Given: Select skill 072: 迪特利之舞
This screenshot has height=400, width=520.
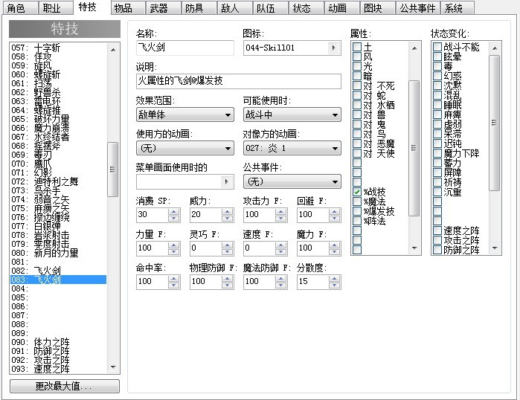Looking at the screenshot, I should tap(58, 181).
